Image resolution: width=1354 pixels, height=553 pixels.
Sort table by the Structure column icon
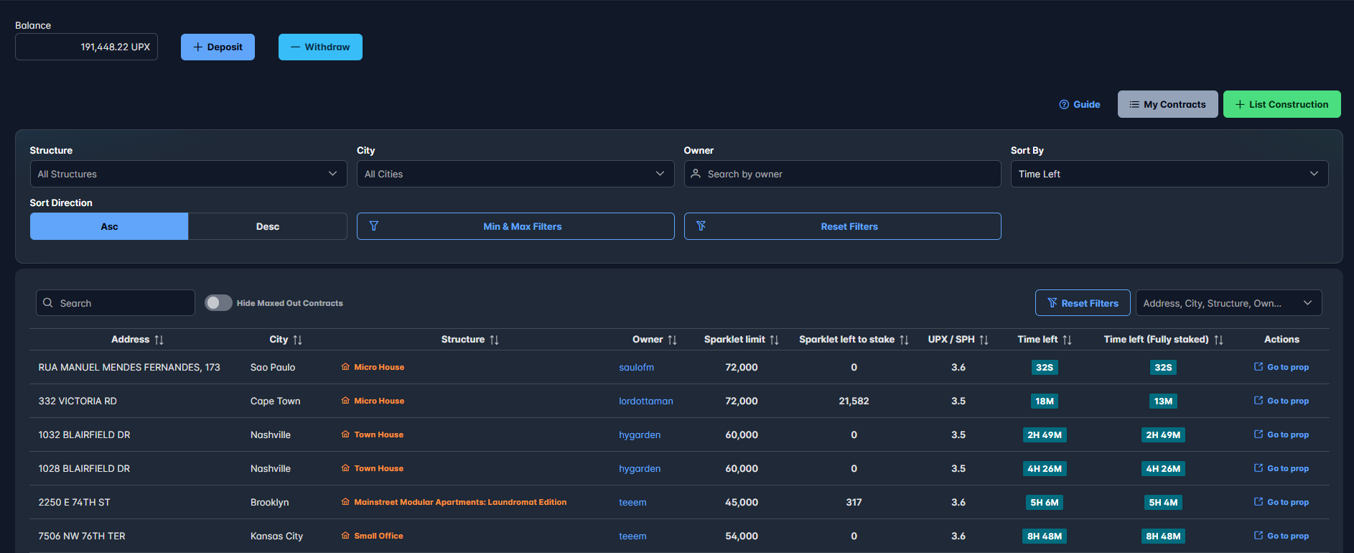494,340
